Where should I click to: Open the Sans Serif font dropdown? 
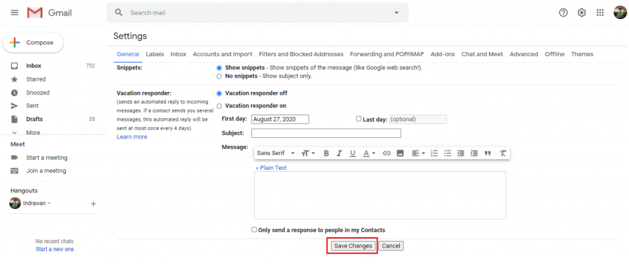click(276, 153)
